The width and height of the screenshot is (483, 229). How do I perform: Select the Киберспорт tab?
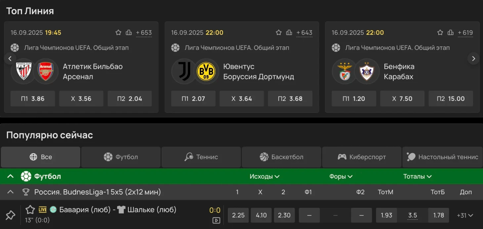(x=362, y=157)
